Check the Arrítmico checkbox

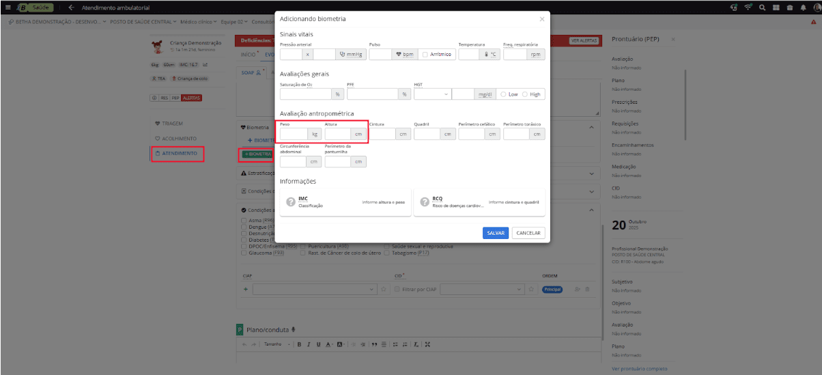[x=425, y=55]
